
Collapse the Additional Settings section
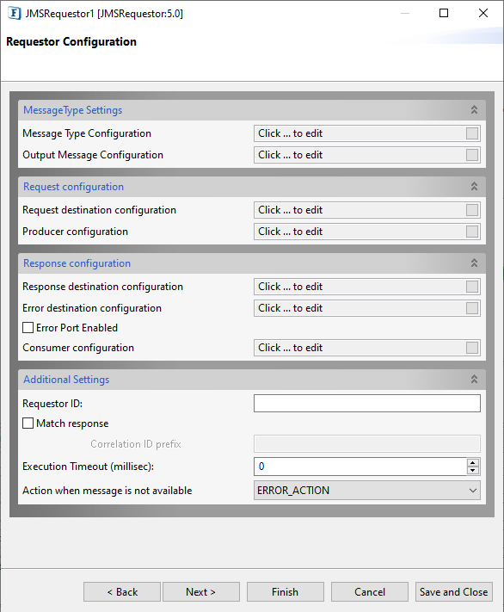click(x=474, y=379)
